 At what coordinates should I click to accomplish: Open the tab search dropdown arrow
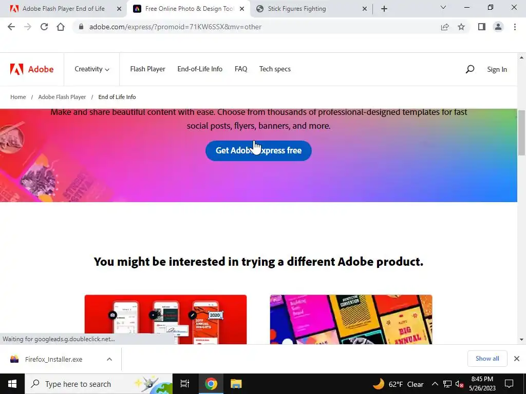coord(443,7)
